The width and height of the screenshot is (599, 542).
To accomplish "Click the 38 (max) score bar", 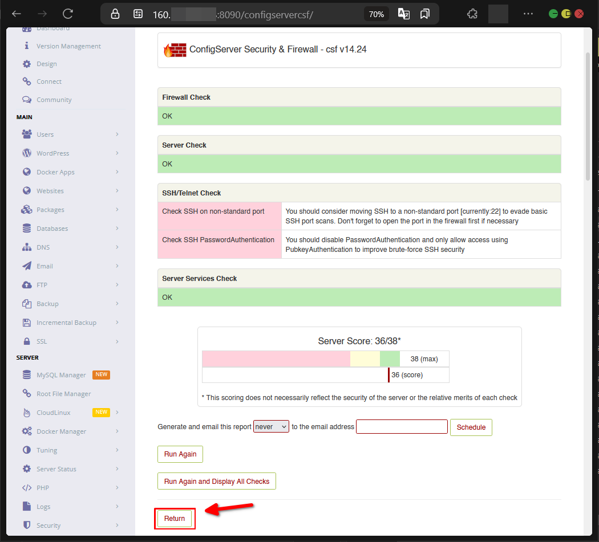I will [326, 359].
